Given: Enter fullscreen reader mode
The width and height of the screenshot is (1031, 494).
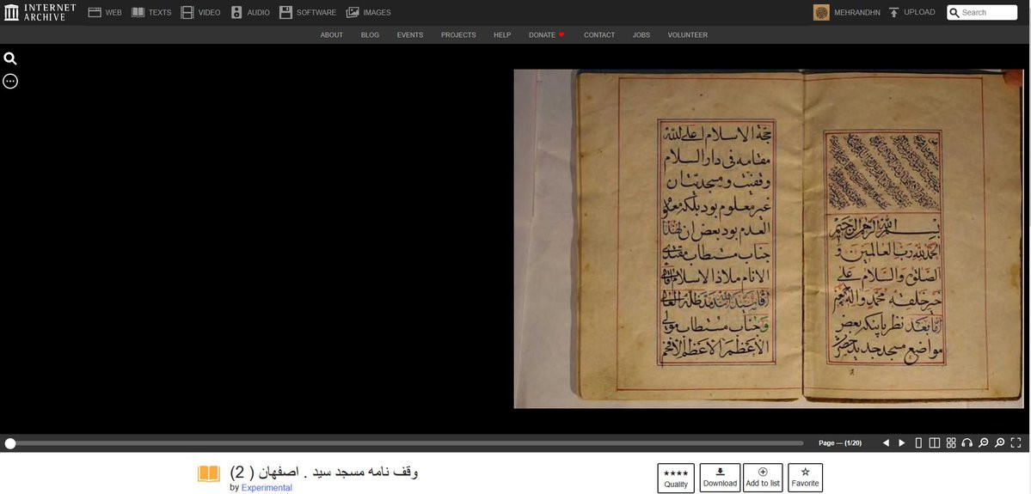Looking at the screenshot, I should pos(1016,443).
